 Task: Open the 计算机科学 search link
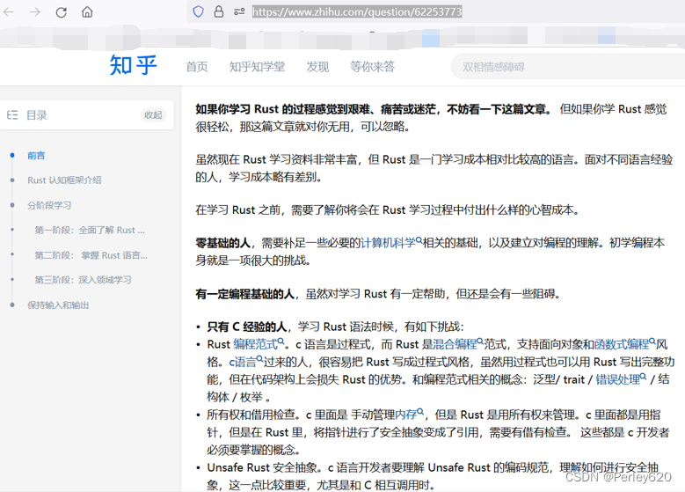pos(391,243)
